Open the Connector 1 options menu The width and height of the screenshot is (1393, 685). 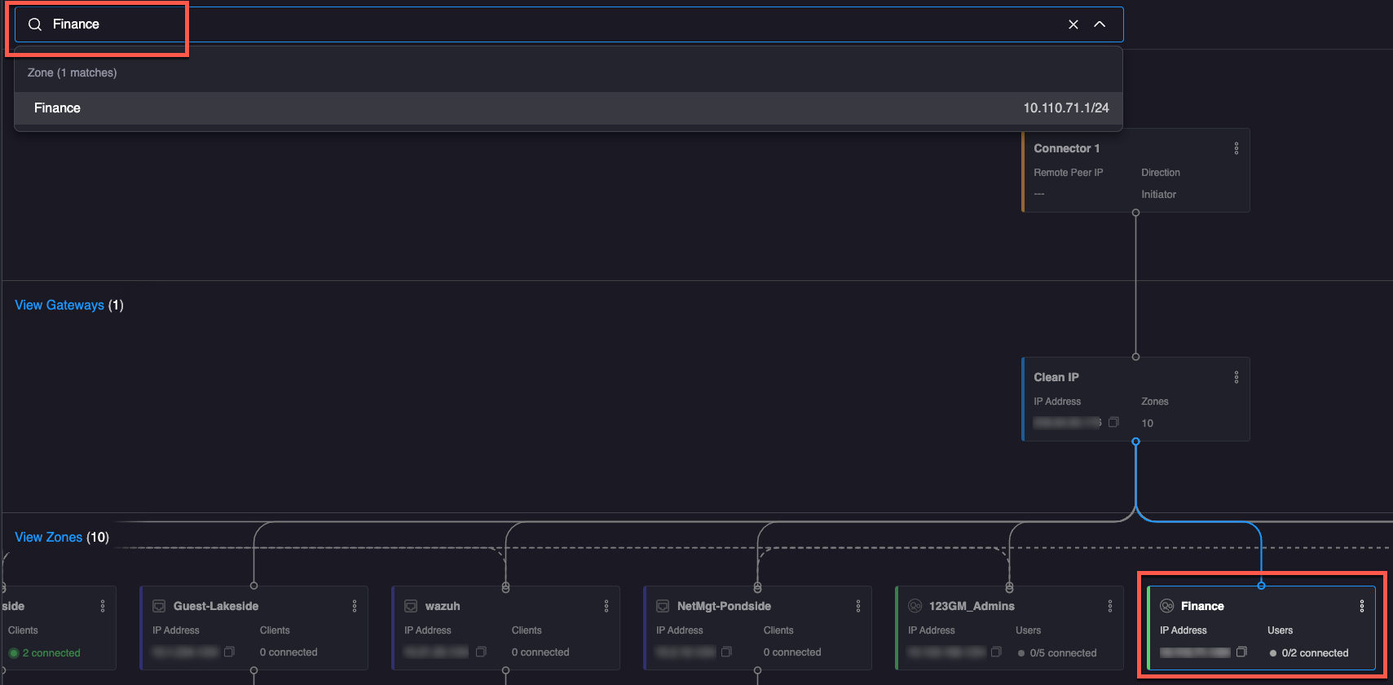pyautogui.click(x=1236, y=148)
